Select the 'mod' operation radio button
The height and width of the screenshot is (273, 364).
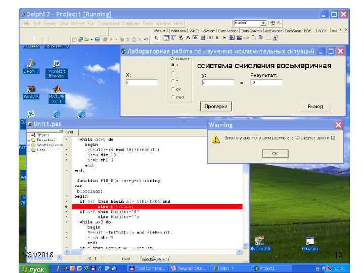[x=172, y=97]
